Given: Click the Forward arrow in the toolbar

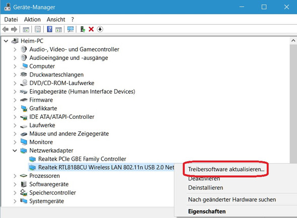Looking at the screenshot, I should coord(14,29).
